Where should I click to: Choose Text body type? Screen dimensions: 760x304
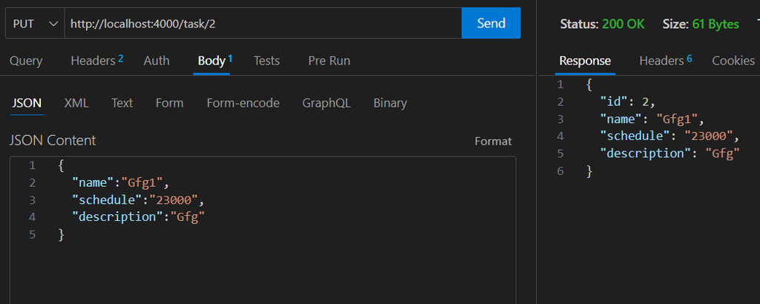point(122,103)
